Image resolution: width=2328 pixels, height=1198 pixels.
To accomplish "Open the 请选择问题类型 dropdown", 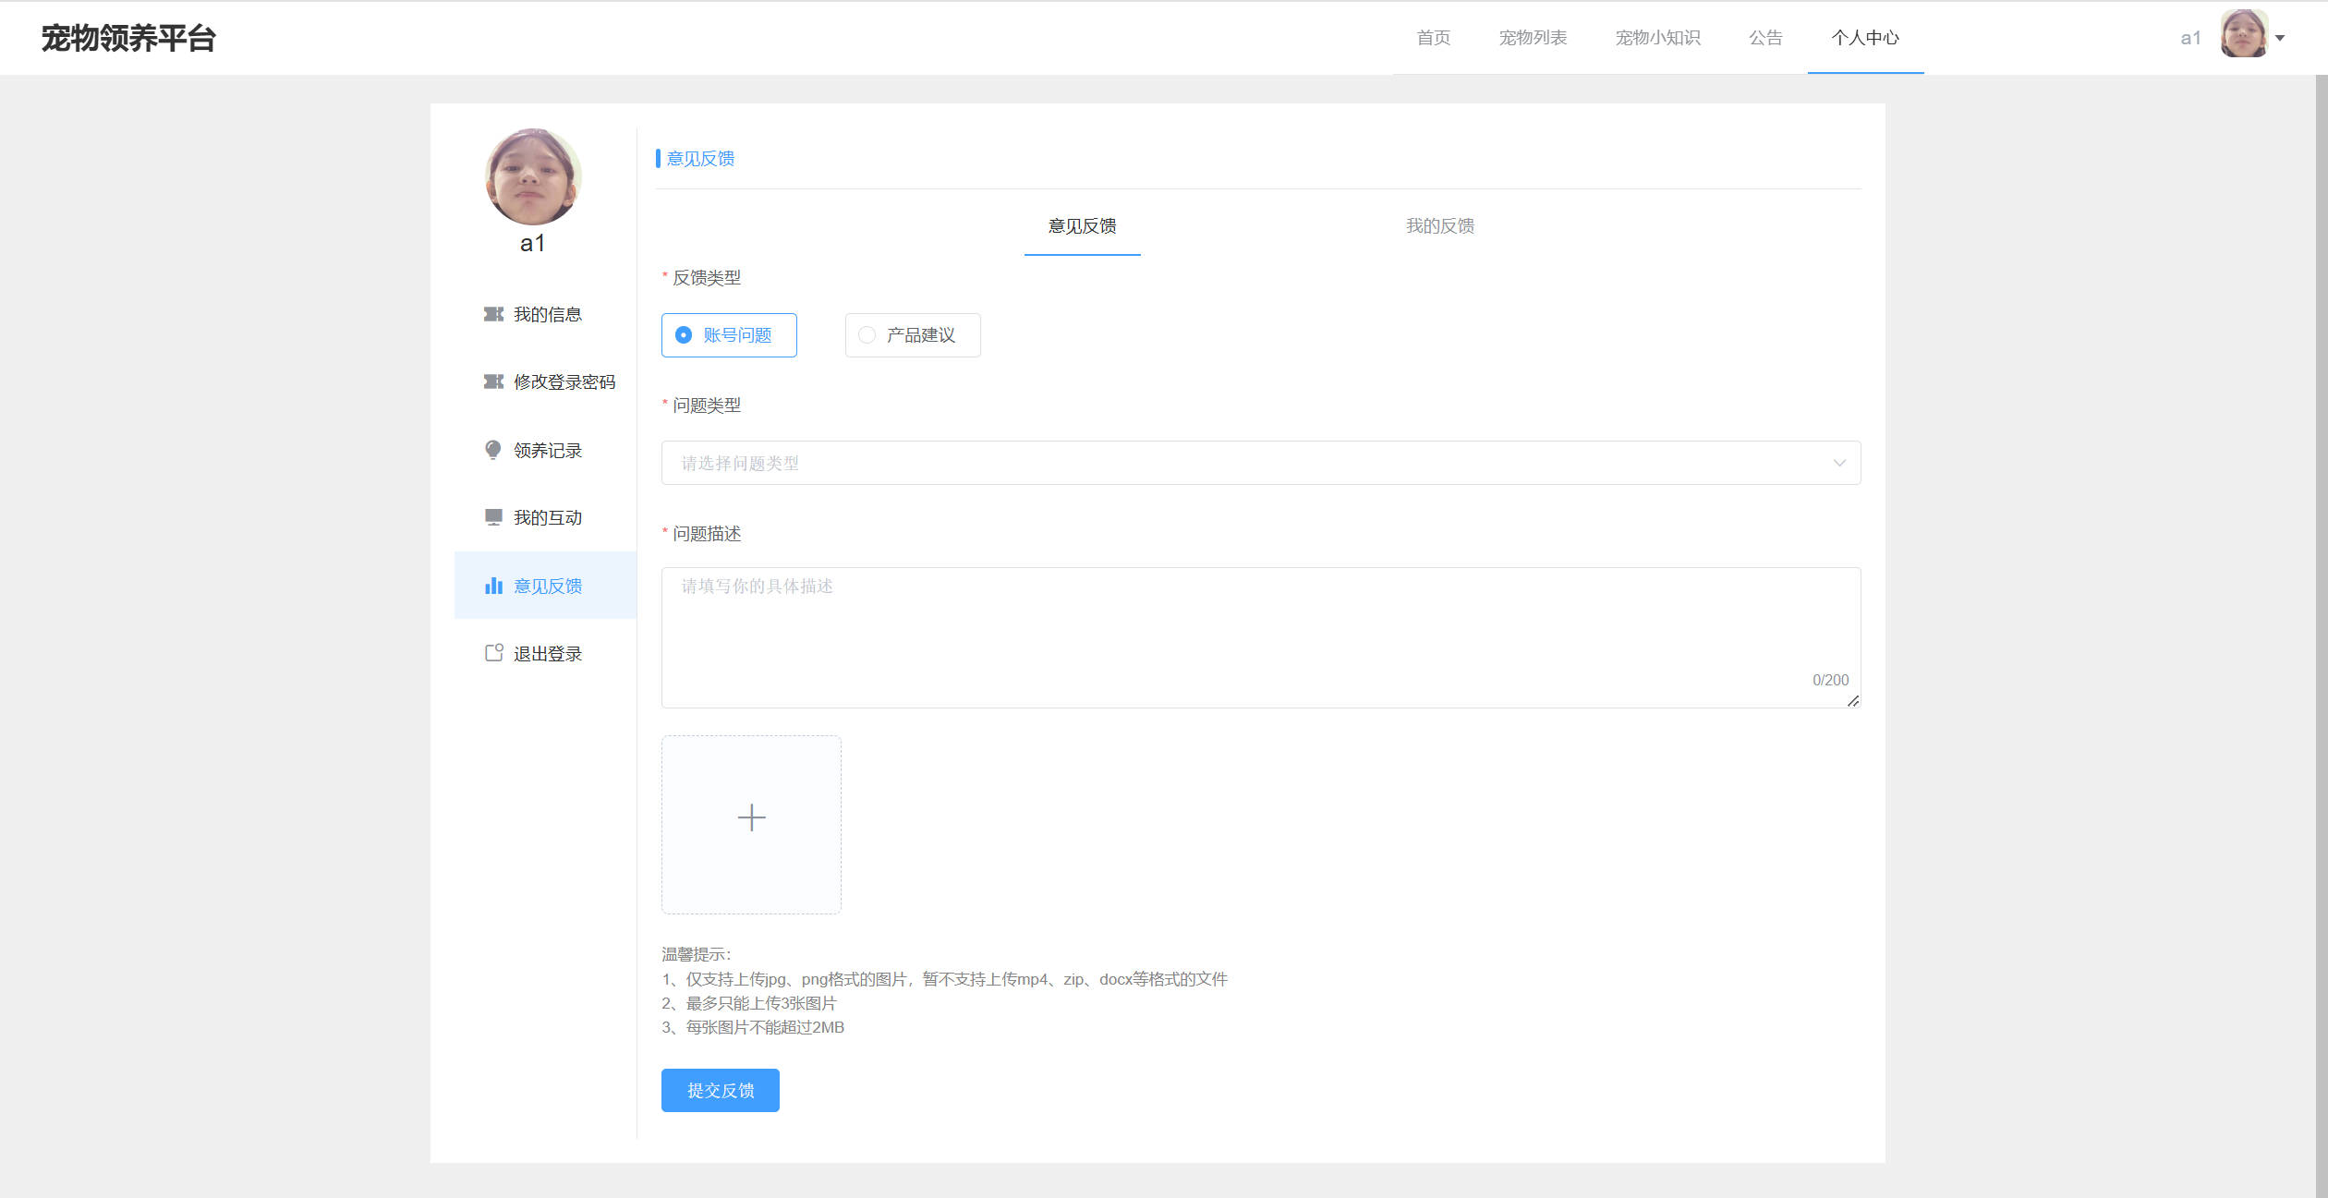I will tap(1261, 463).
